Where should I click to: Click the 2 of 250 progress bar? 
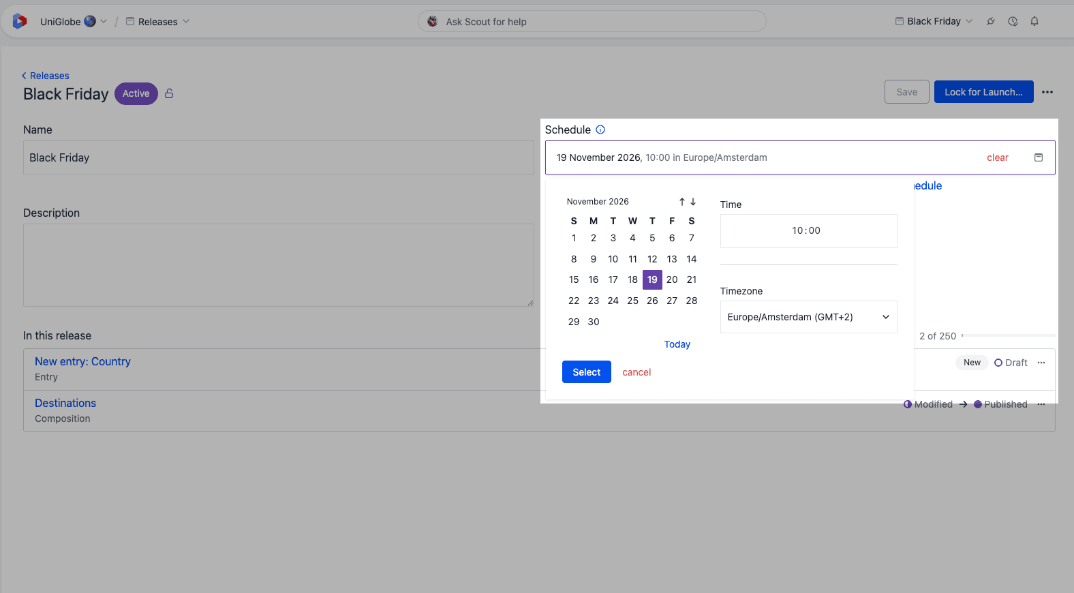tap(1009, 335)
